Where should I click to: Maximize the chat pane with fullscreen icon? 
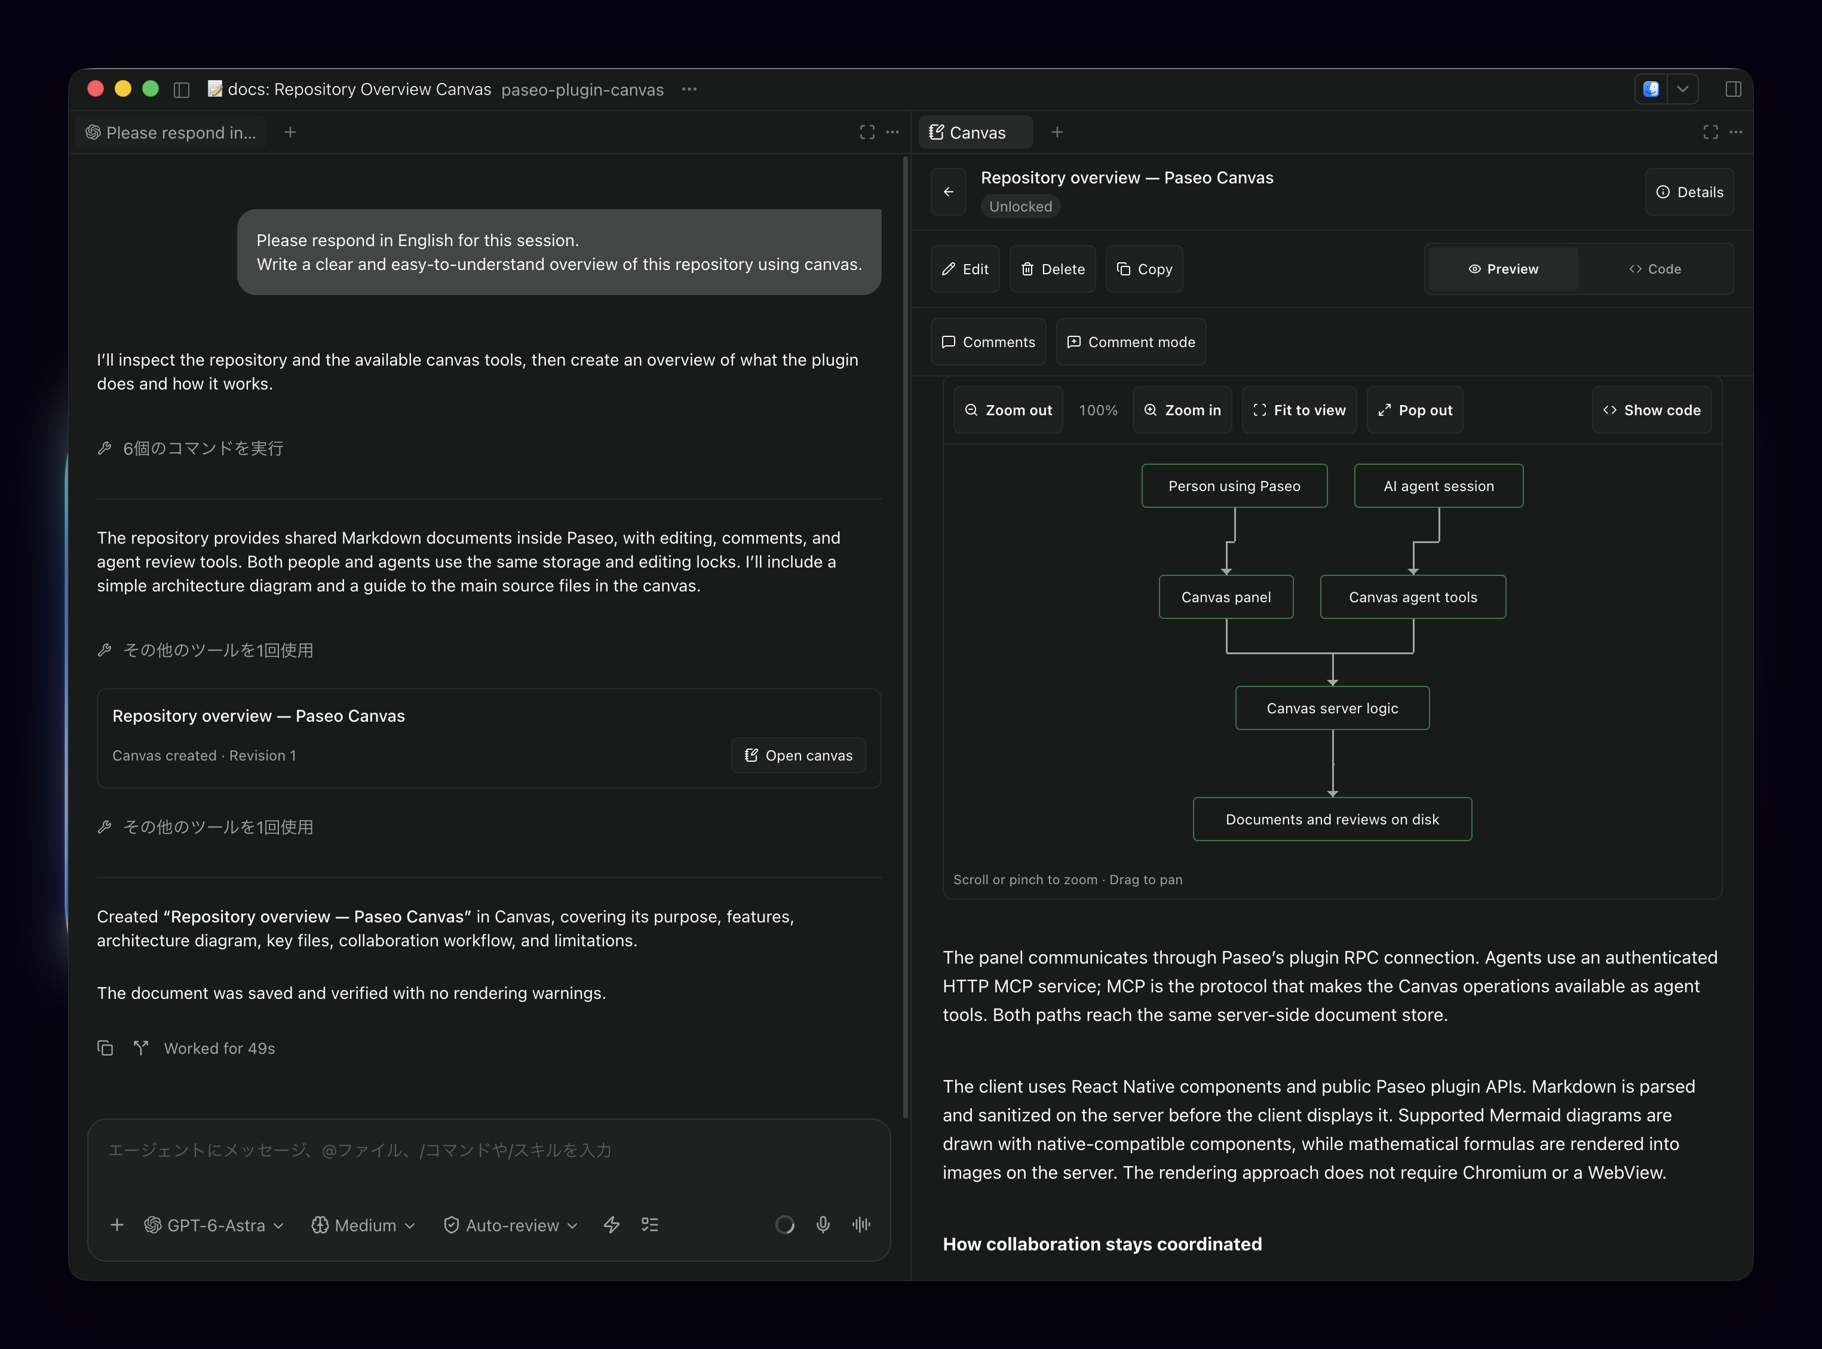coord(867,132)
